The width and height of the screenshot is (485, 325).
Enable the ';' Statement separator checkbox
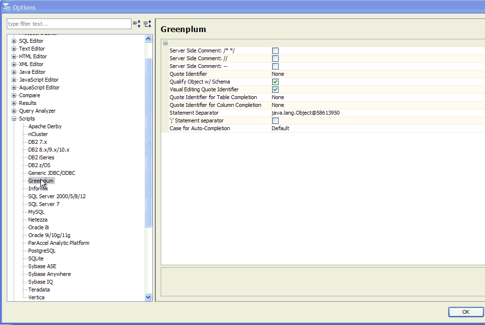click(x=275, y=120)
